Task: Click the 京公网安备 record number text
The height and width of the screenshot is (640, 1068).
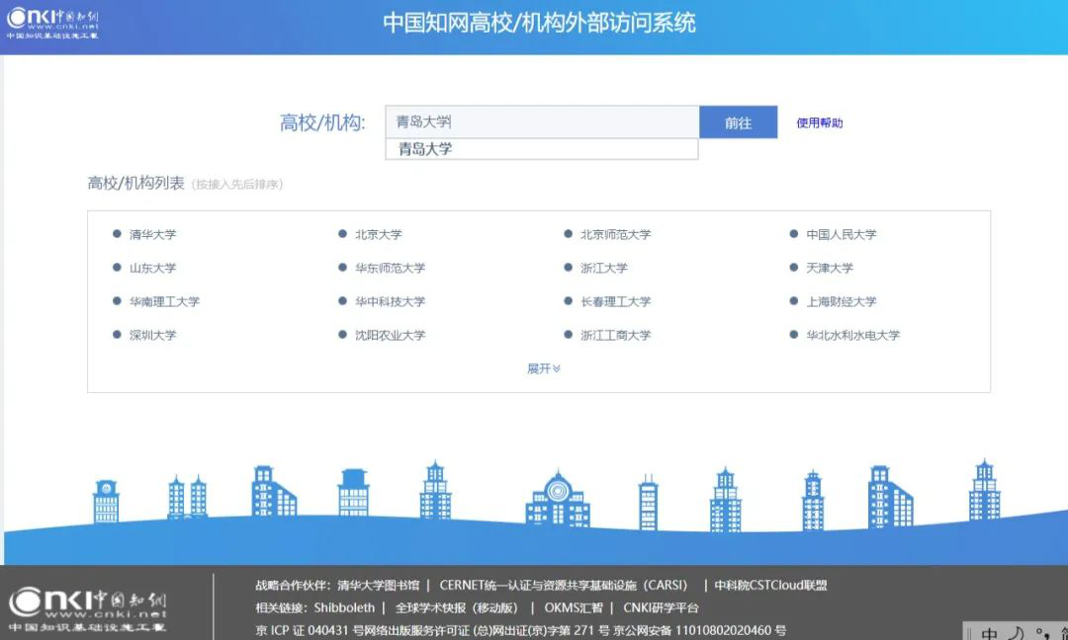Action: click(699, 630)
